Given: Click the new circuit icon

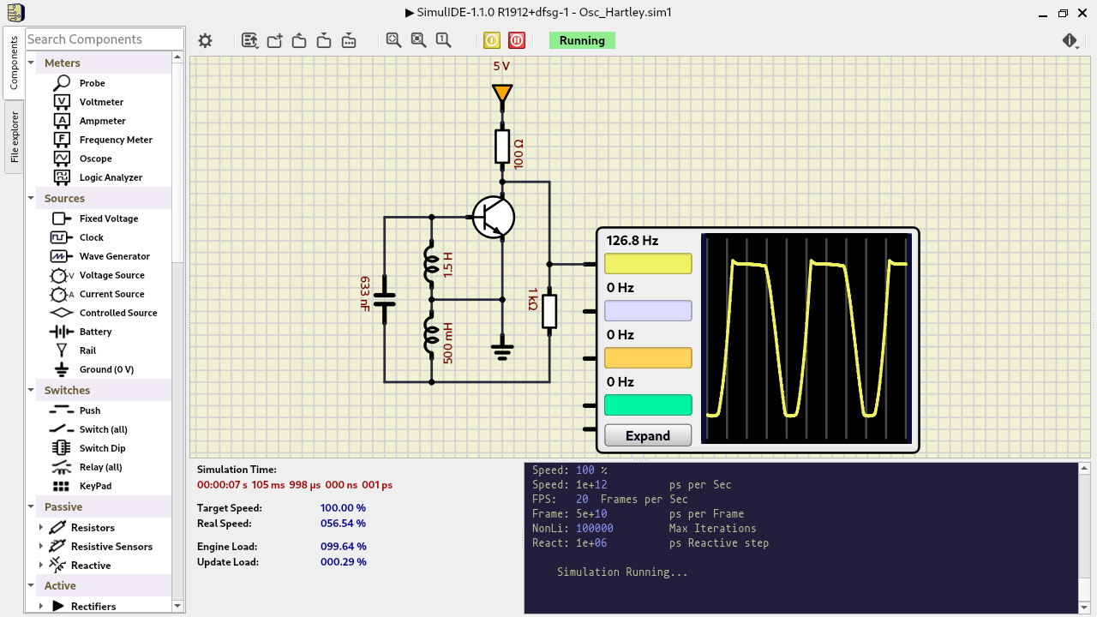Looking at the screenshot, I should click(x=275, y=40).
